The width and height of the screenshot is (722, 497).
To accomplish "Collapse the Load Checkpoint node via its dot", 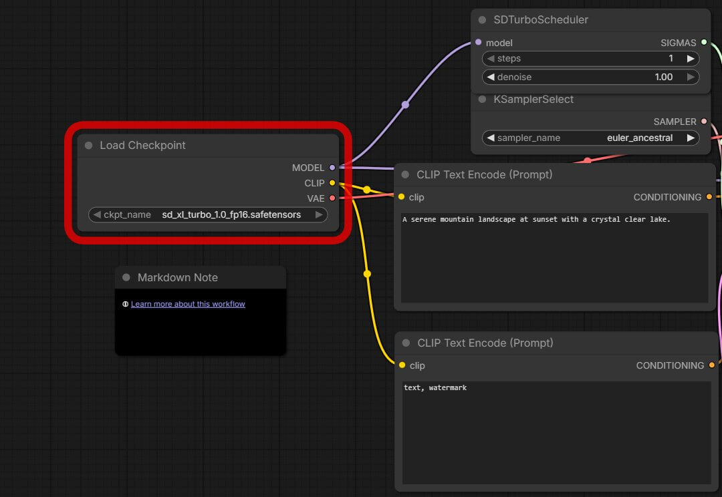I will tap(89, 146).
